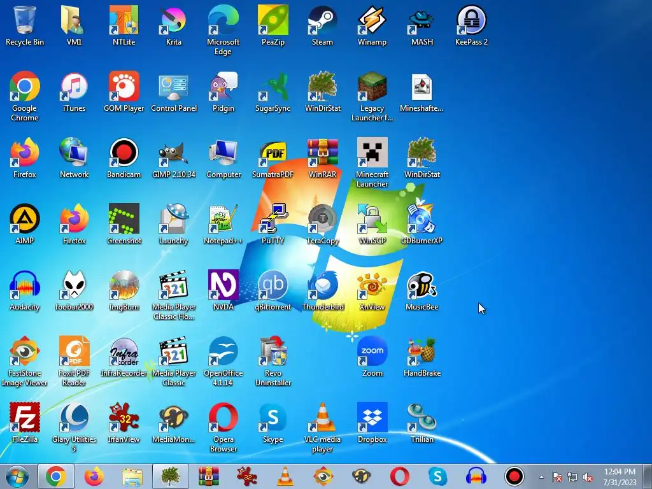Image resolution: width=652 pixels, height=489 pixels.
Task: Click the FileZilla desktop shortcut
Action: click(x=25, y=423)
